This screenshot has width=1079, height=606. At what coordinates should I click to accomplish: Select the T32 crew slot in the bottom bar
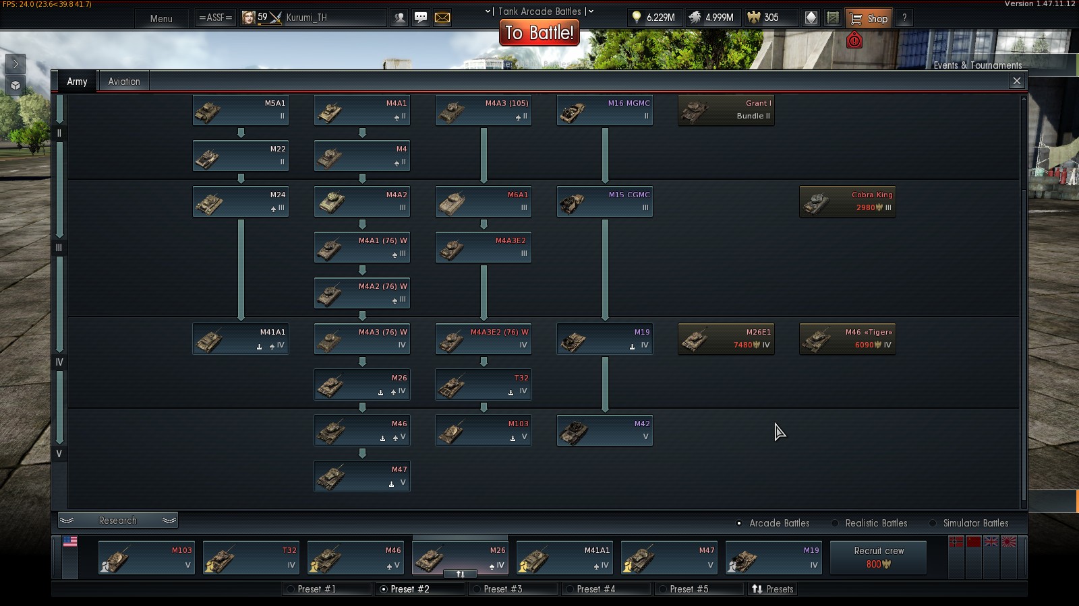pyautogui.click(x=251, y=558)
